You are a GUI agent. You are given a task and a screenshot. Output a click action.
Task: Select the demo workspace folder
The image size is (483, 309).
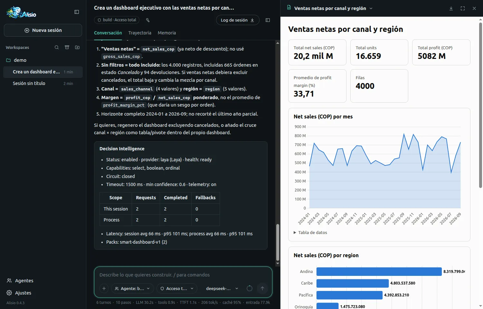pos(43,60)
